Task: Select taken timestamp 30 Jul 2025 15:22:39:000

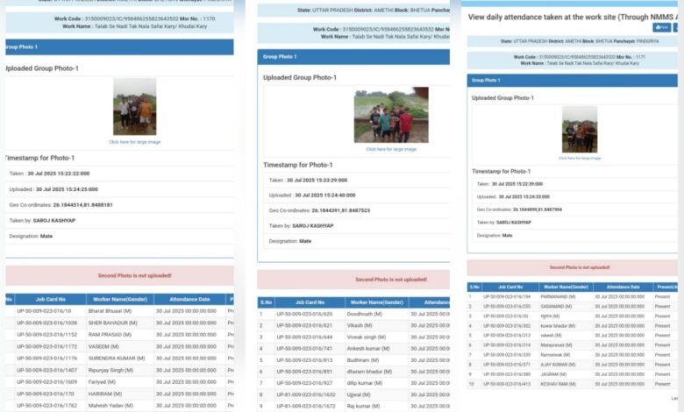Action: coord(517,184)
